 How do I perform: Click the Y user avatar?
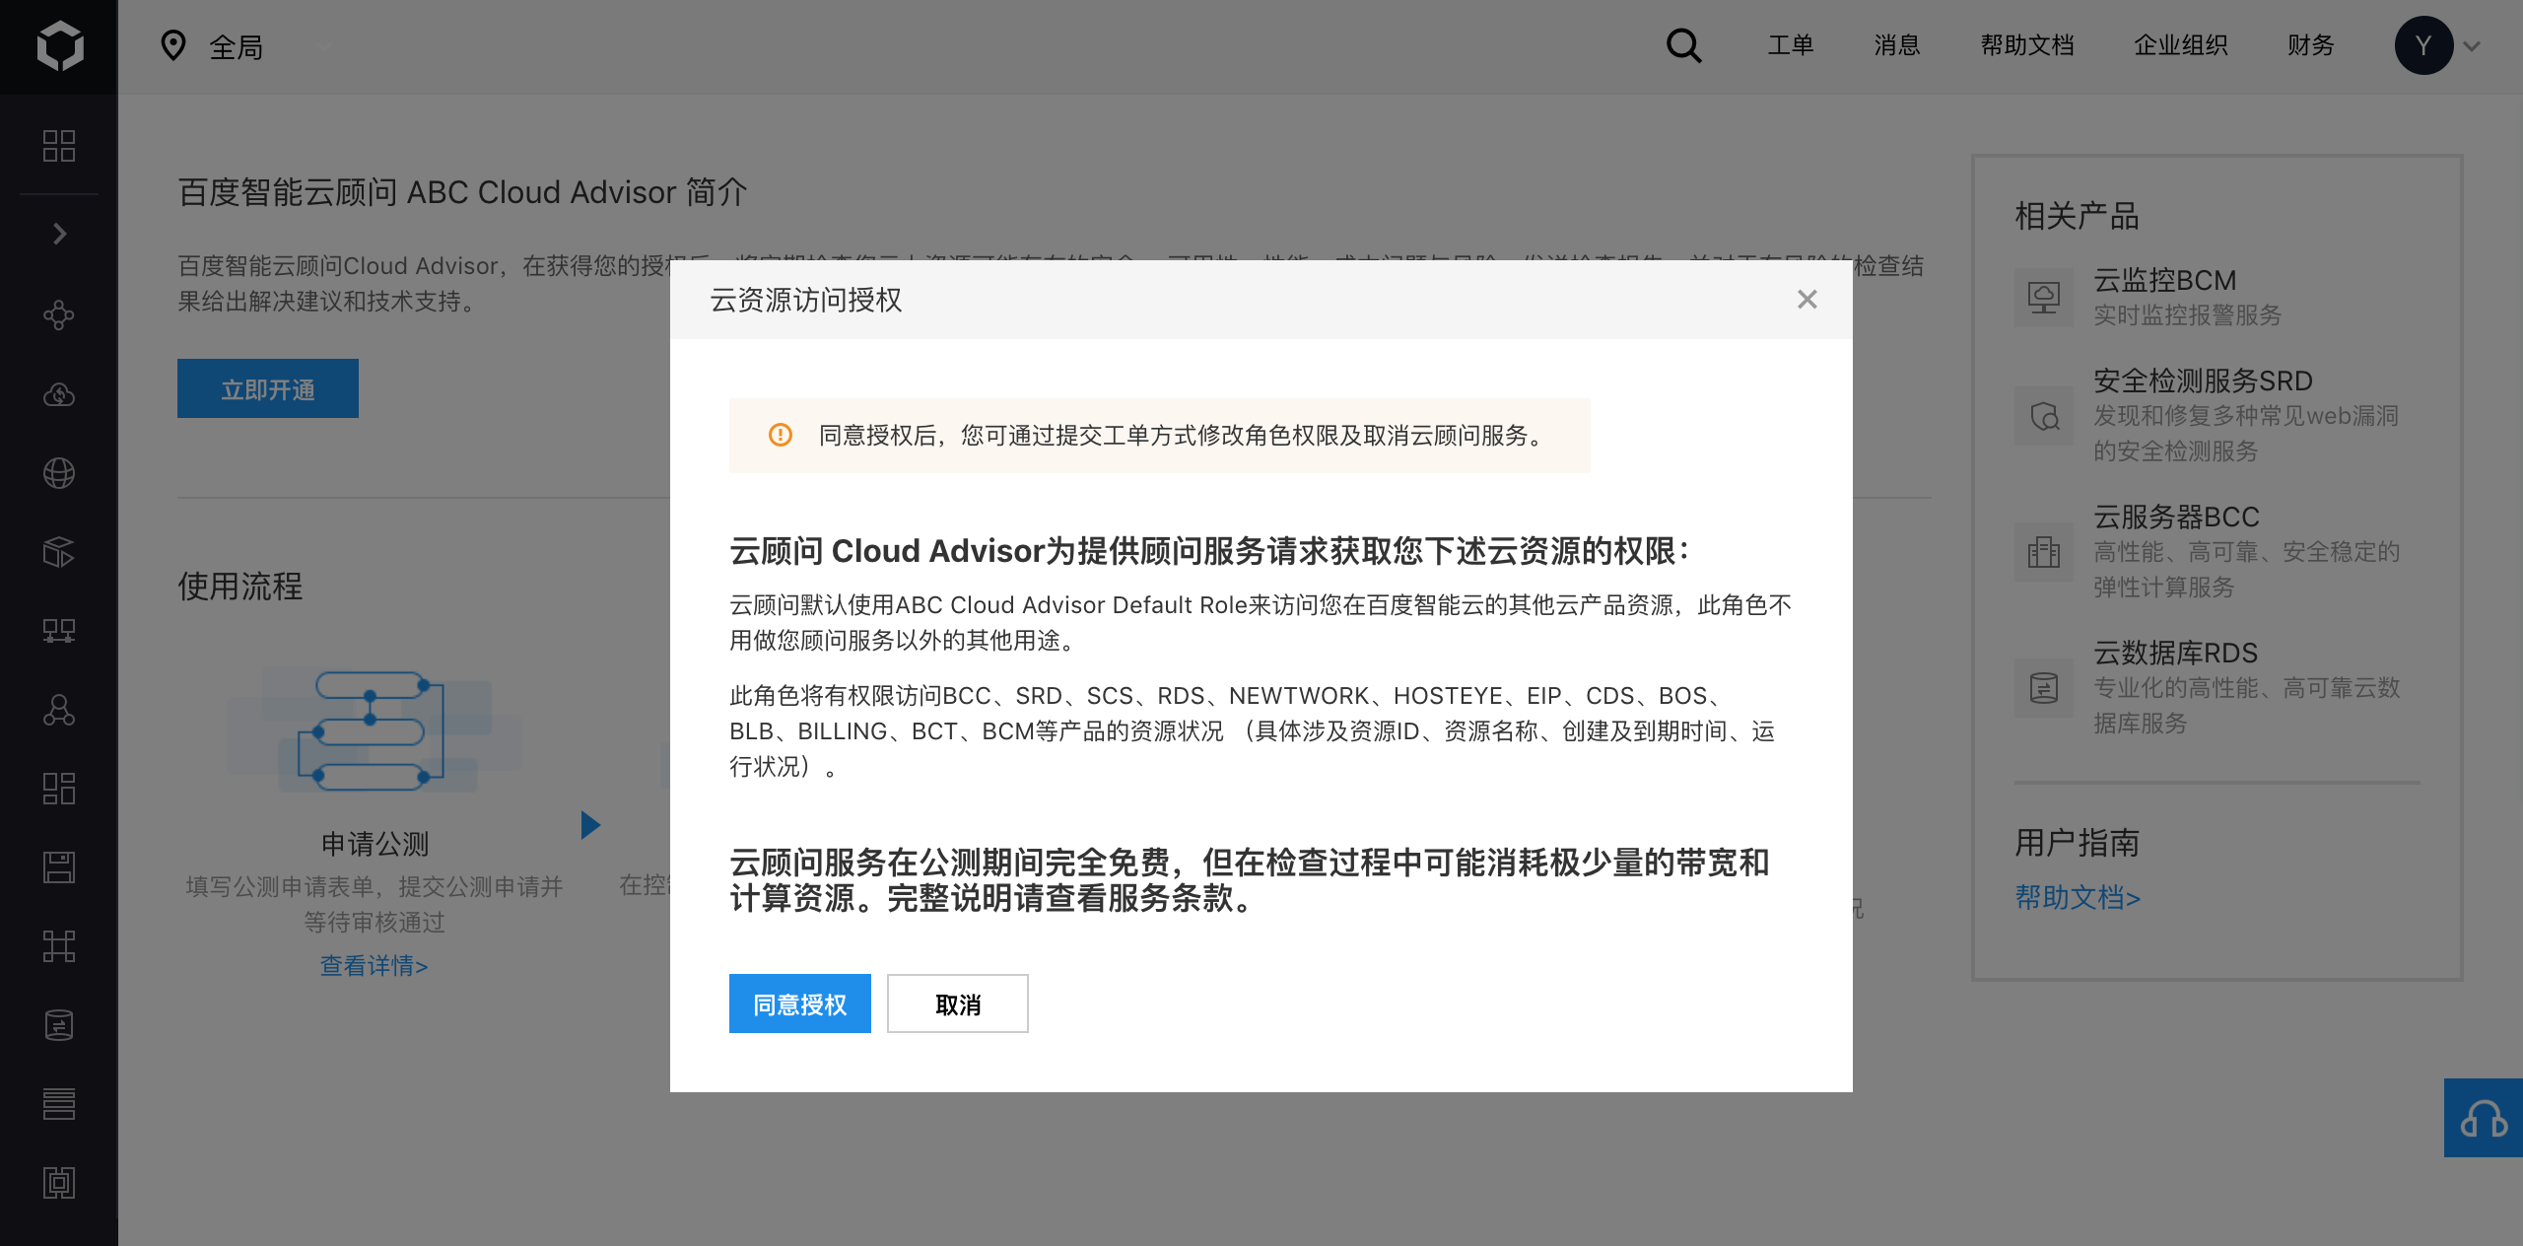pyautogui.click(x=2423, y=45)
